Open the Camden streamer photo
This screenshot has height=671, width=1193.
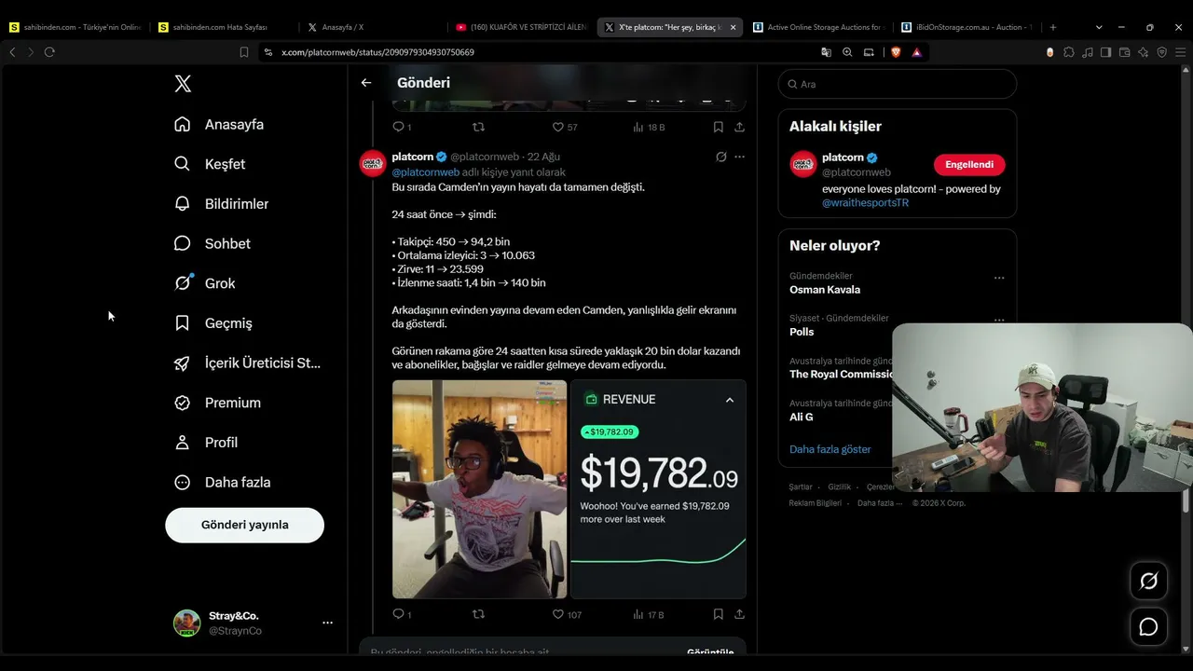point(479,488)
